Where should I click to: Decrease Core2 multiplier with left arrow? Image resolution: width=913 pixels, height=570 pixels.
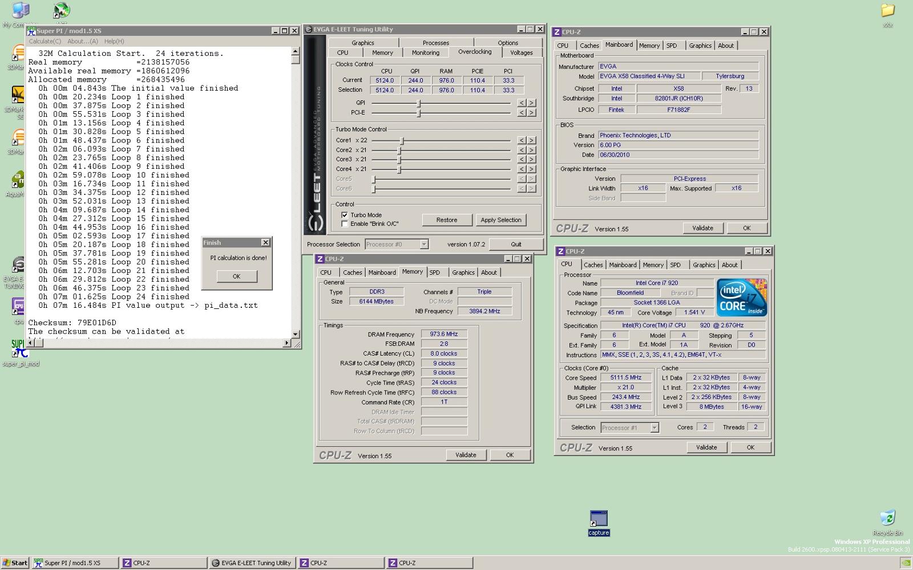[522, 150]
